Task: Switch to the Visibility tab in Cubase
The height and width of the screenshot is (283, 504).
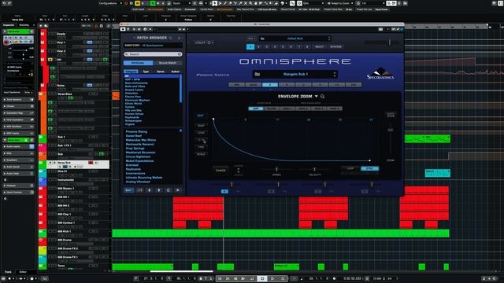Action: (x=24, y=25)
